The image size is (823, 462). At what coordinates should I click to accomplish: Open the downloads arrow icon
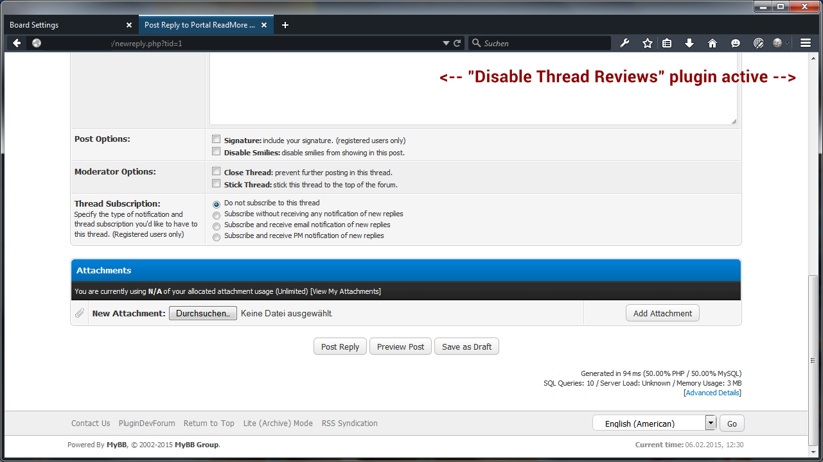689,43
